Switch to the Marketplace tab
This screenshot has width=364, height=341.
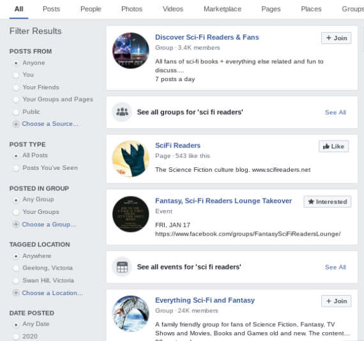click(222, 9)
